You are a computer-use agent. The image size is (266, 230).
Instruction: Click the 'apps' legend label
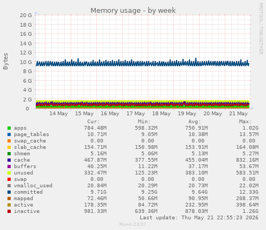pos(20,128)
